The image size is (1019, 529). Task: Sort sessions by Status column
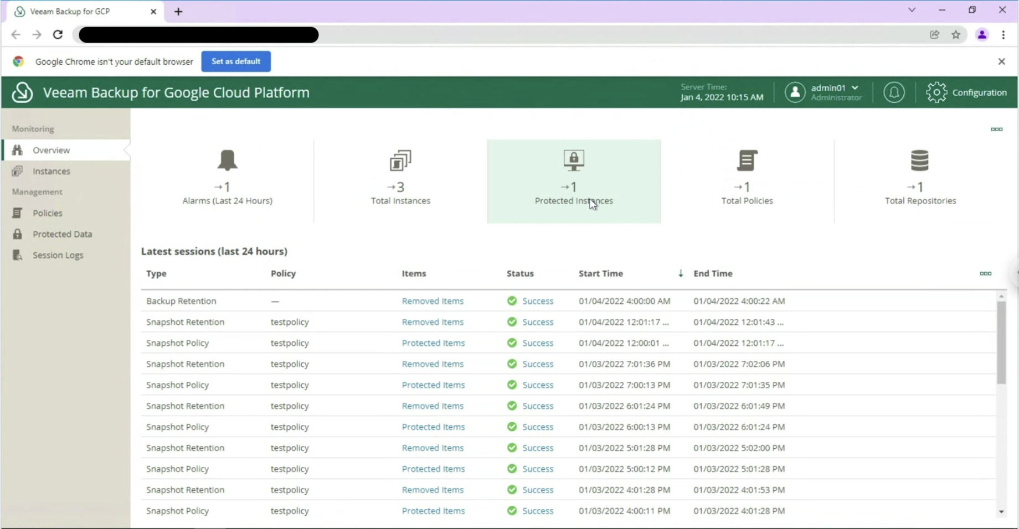(x=520, y=273)
